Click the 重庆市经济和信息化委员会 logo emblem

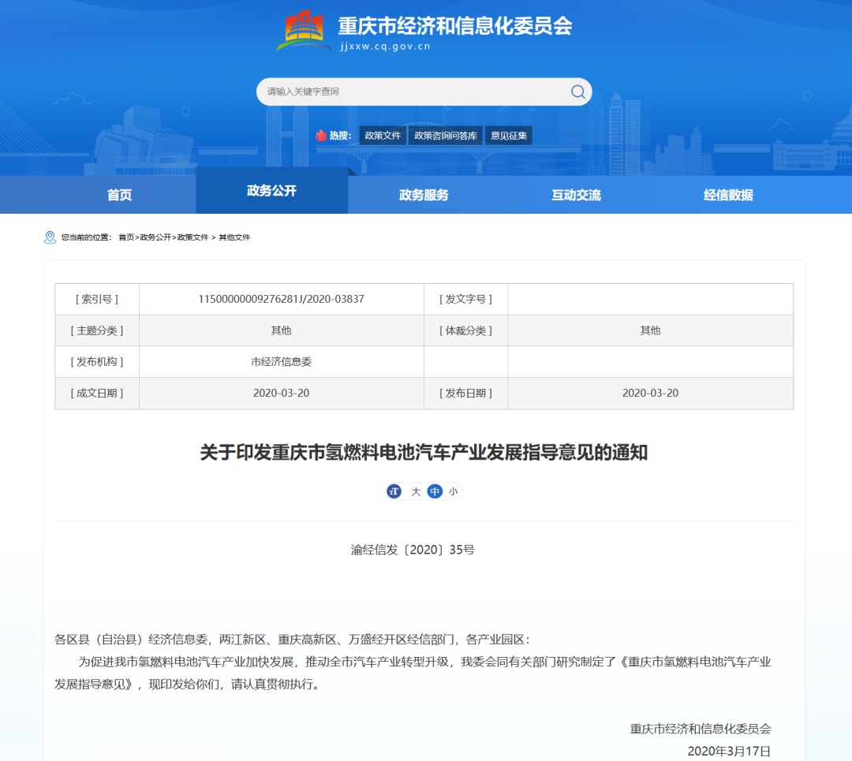(x=304, y=28)
